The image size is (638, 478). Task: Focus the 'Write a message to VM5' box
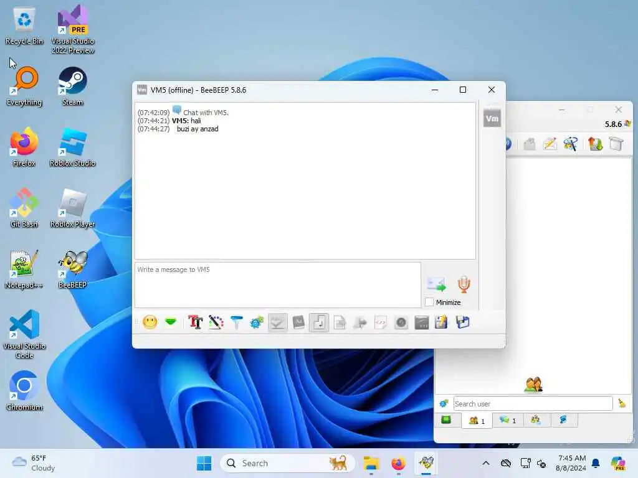[x=278, y=285]
